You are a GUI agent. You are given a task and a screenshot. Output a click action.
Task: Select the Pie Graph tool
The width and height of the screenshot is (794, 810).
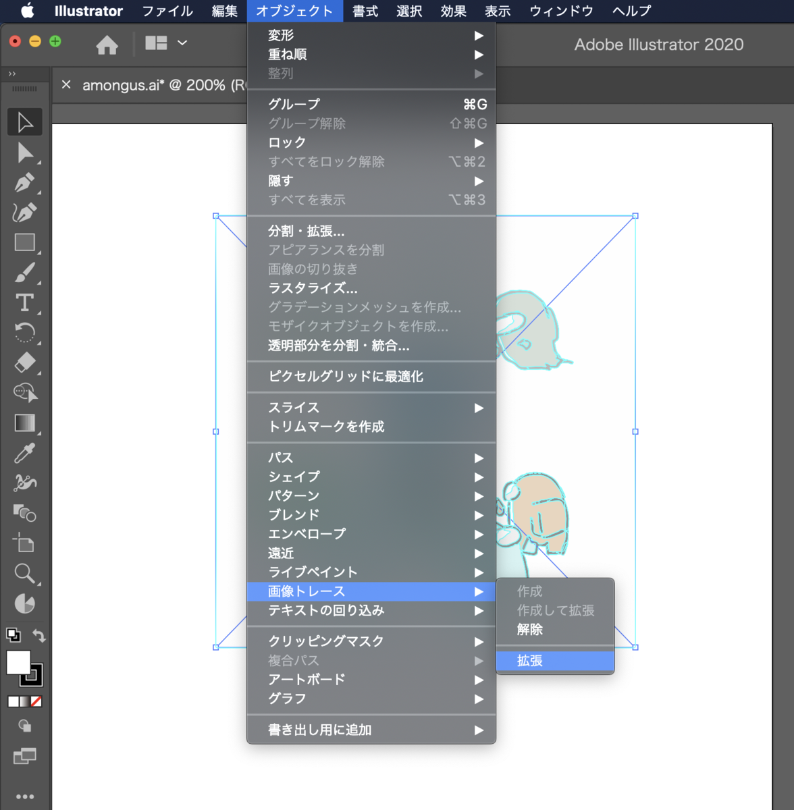(25, 603)
